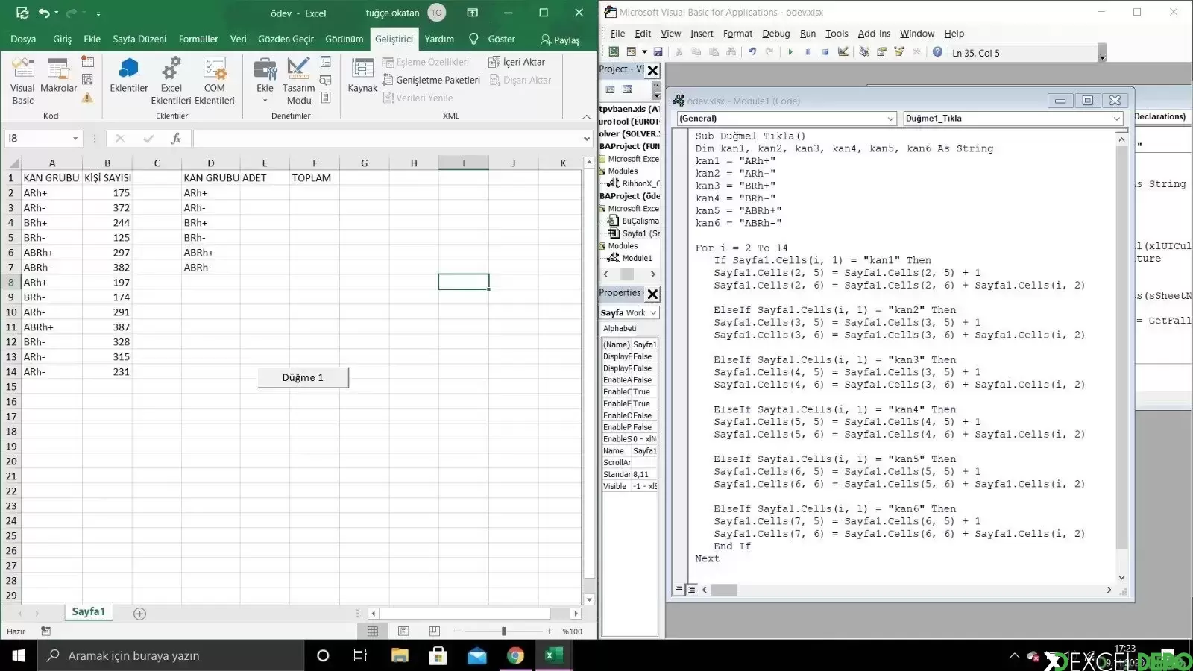Open Properties Window icon in VBA toolbar
The height and width of the screenshot is (671, 1193).
881,52
